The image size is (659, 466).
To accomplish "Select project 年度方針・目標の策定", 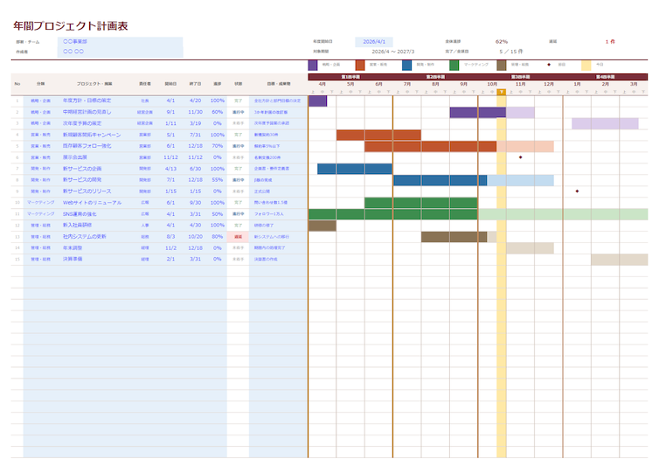I will (87, 101).
